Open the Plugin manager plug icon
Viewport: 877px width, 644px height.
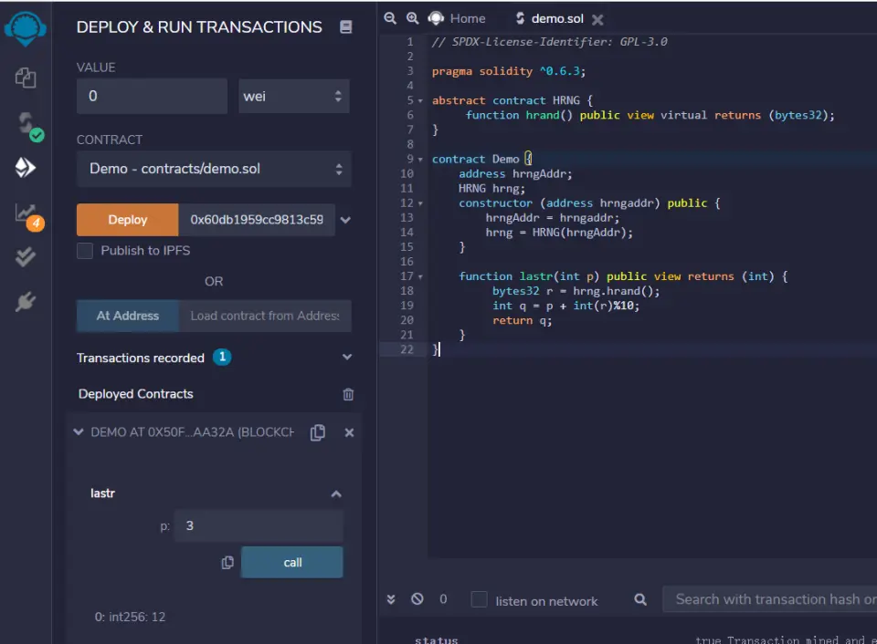pyautogui.click(x=26, y=302)
